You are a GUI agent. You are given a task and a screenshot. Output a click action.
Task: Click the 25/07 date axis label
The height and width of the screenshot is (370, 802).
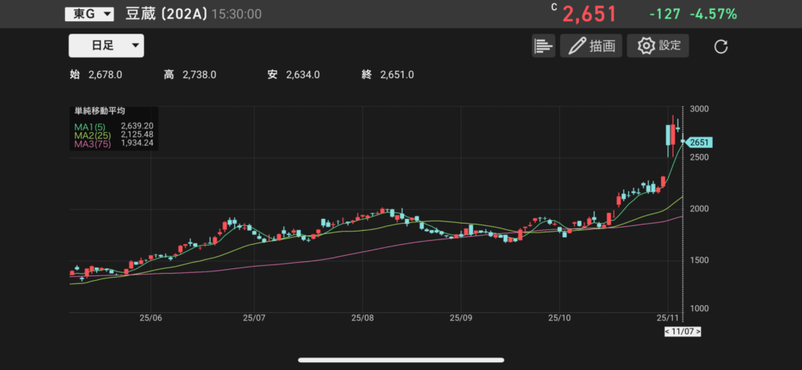255,318
